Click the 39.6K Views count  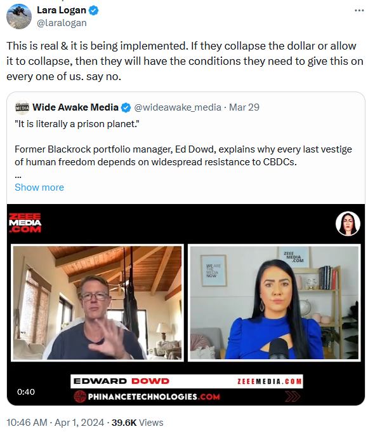[138, 423]
